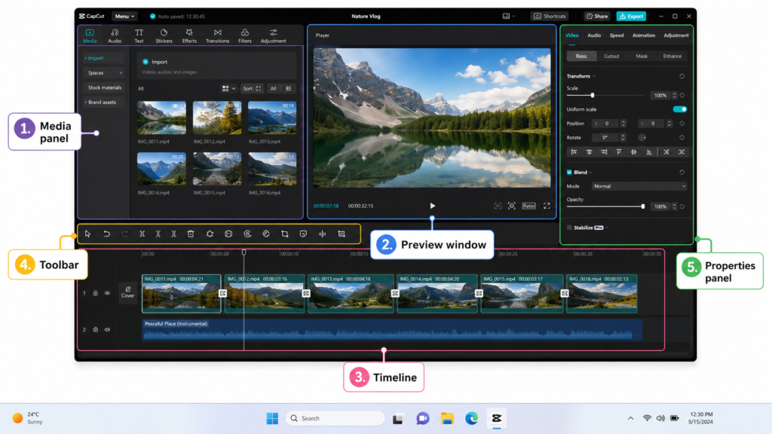The height and width of the screenshot is (434, 772).
Task: Click the Cover button on track 1
Action: (127, 292)
